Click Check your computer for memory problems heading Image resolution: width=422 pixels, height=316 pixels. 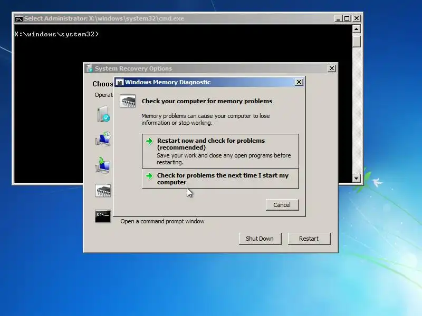pos(207,101)
